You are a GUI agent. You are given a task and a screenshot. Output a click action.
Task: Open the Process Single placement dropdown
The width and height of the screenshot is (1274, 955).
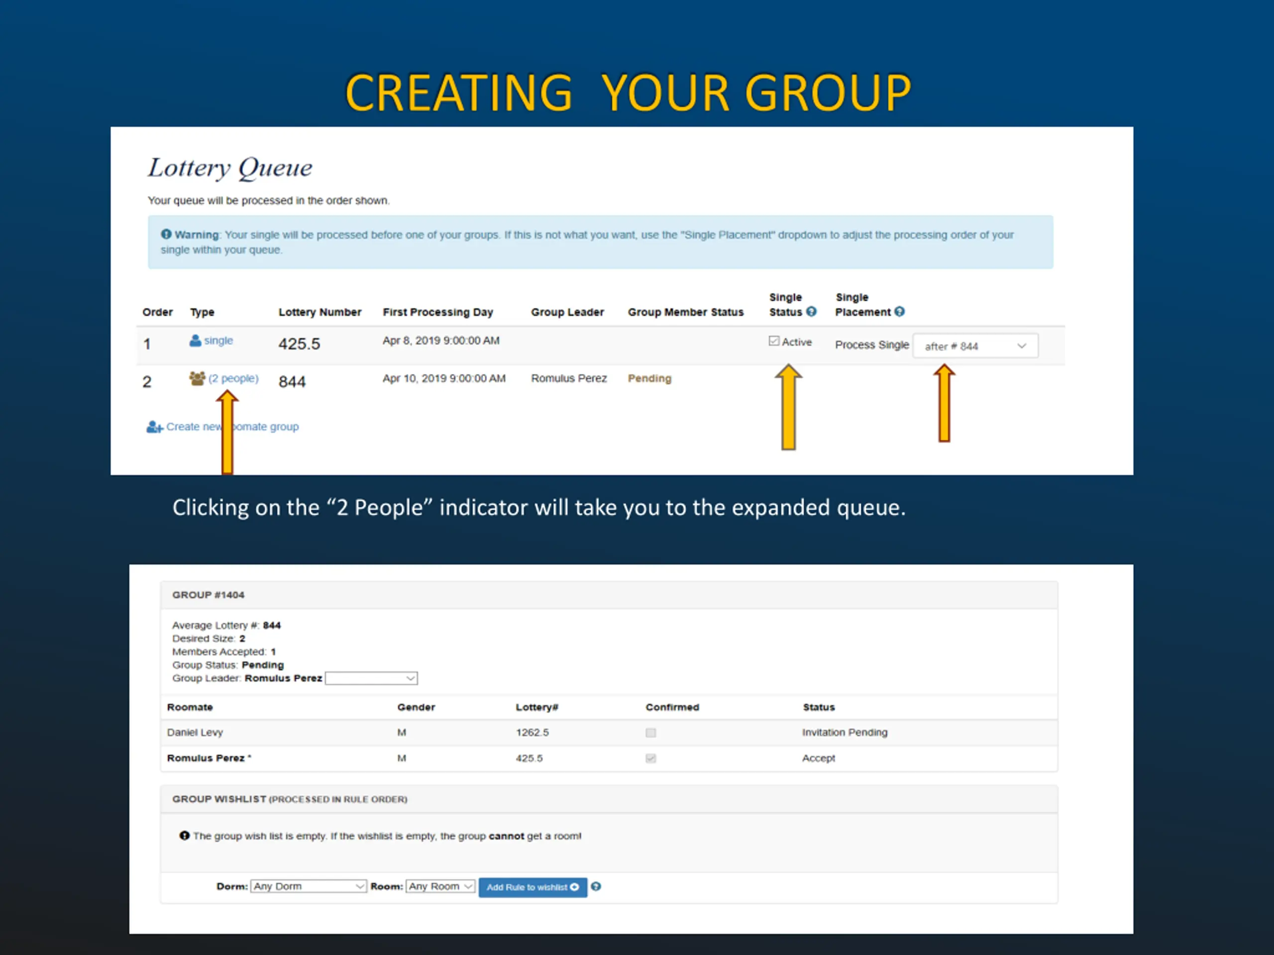point(975,346)
